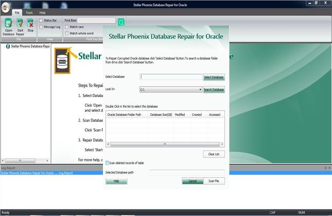The image size is (332, 216).
Task: Open the Help ribbon tab
Action: click(x=42, y=13)
